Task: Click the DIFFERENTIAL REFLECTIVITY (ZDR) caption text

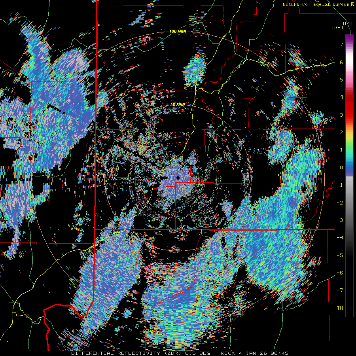Action: click(127, 353)
